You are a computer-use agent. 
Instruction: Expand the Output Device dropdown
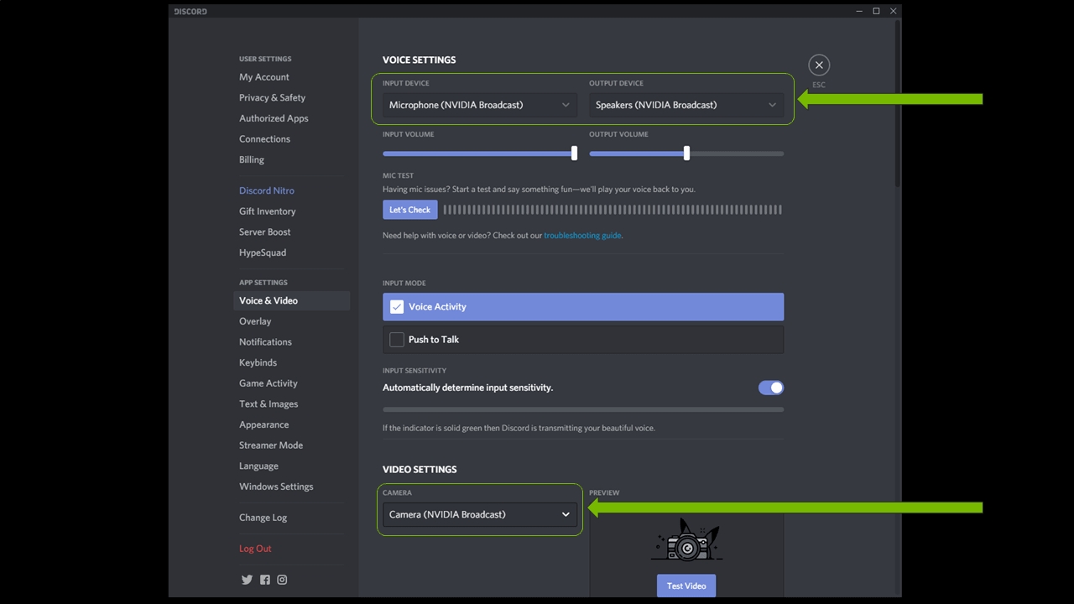click(x=686, y=105)
